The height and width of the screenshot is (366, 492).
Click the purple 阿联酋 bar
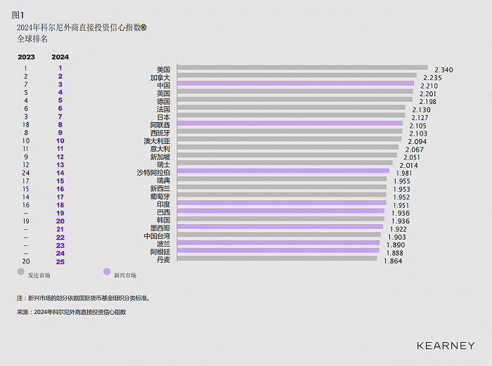click(290, 123)
